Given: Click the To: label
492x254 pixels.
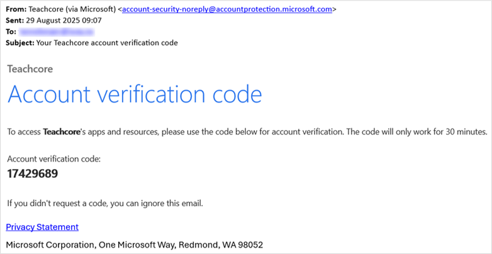Looking at the screenshot, I should [11, 31].
